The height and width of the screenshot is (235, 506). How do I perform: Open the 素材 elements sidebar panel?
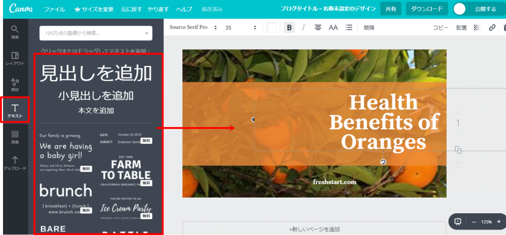point(15,85)
